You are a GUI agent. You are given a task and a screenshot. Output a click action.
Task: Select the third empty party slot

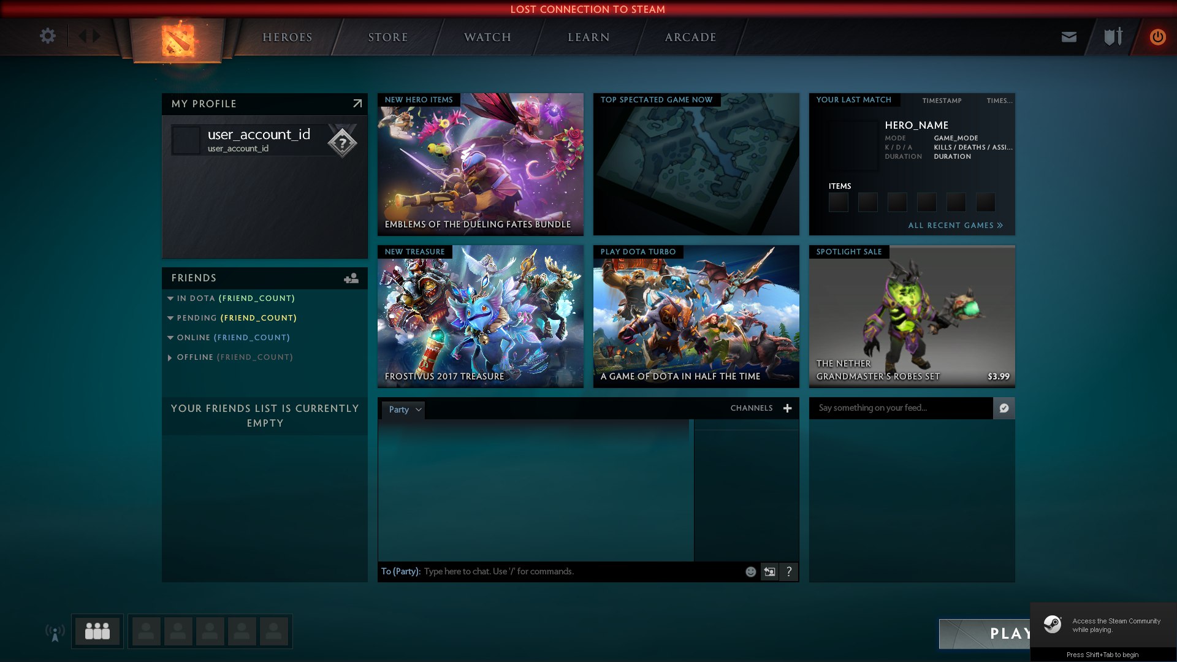pos(210,631)
